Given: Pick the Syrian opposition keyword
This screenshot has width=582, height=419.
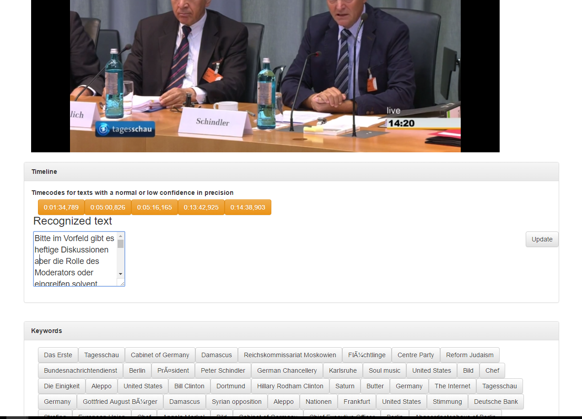Looking at the screenshot, I should tap(237, 402).
